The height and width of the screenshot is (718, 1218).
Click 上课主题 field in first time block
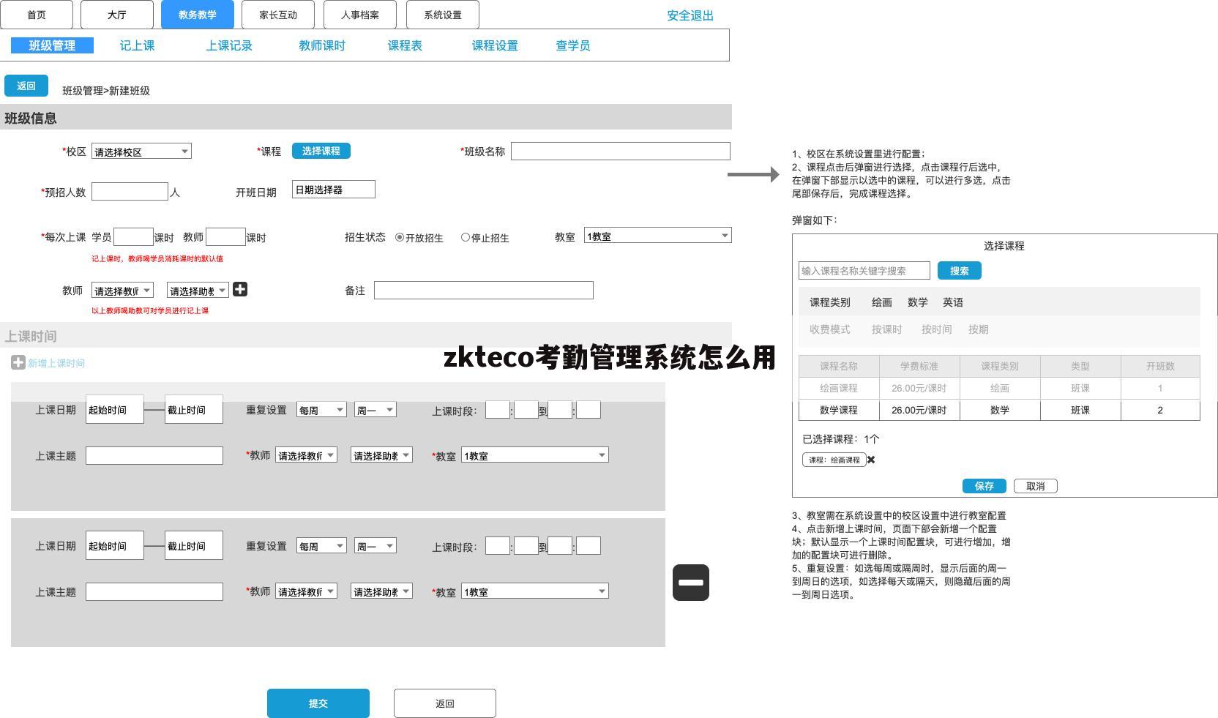pyautogui.click(x=154, y=455)
